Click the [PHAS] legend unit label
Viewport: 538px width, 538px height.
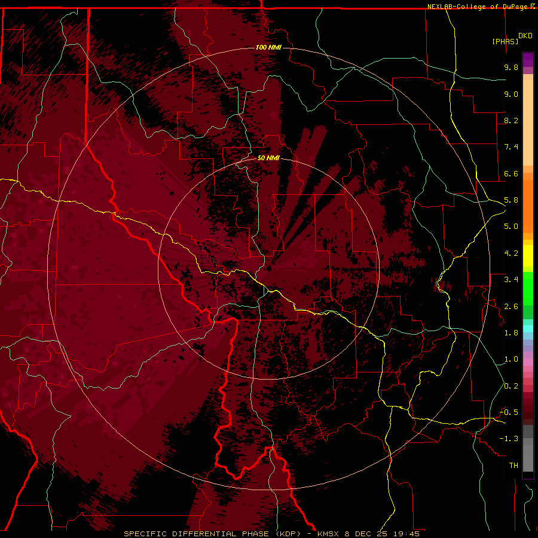click(505, 41)
